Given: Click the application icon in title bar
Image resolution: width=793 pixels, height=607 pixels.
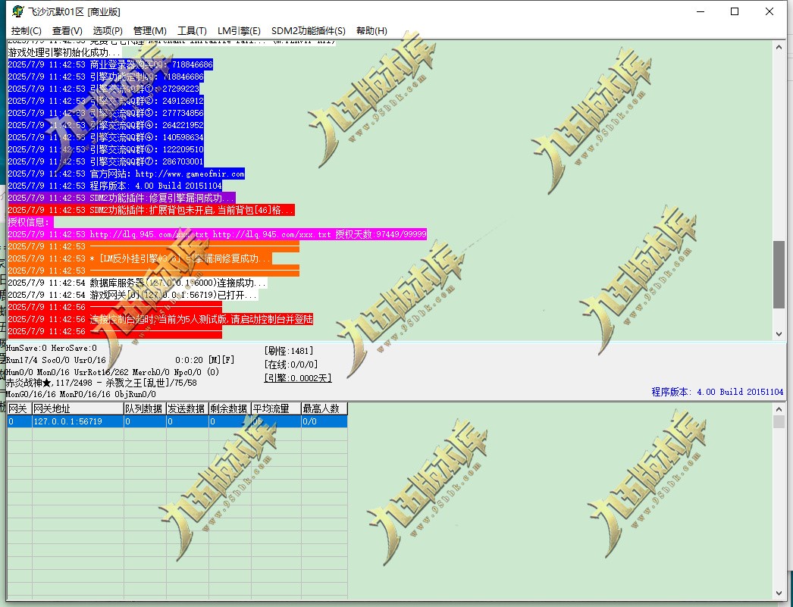Looking at the screenshot, I should click(17, 11).
